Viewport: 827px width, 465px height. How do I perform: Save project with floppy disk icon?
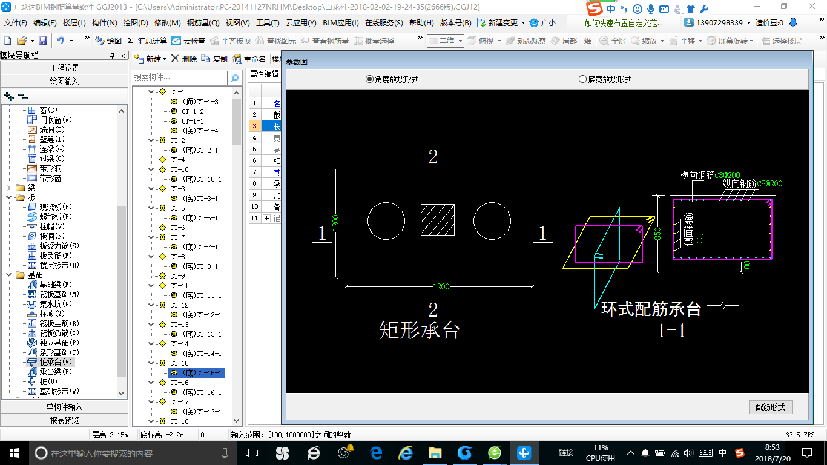tap(43, 41)
